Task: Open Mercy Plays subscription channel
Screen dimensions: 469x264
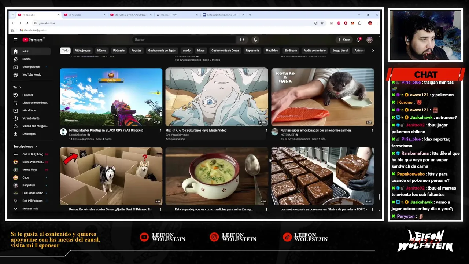Action: coord(31,170)
